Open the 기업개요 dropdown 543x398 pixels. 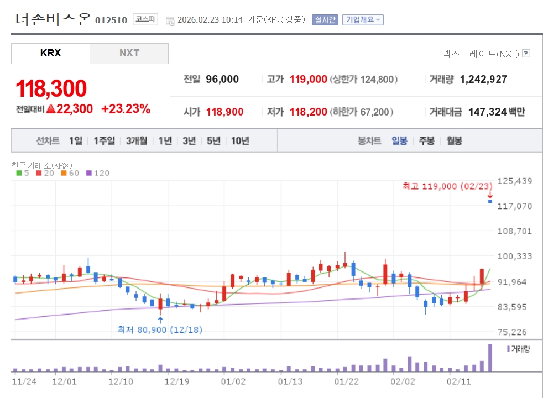pyautogui.click(x=363, y=20)
